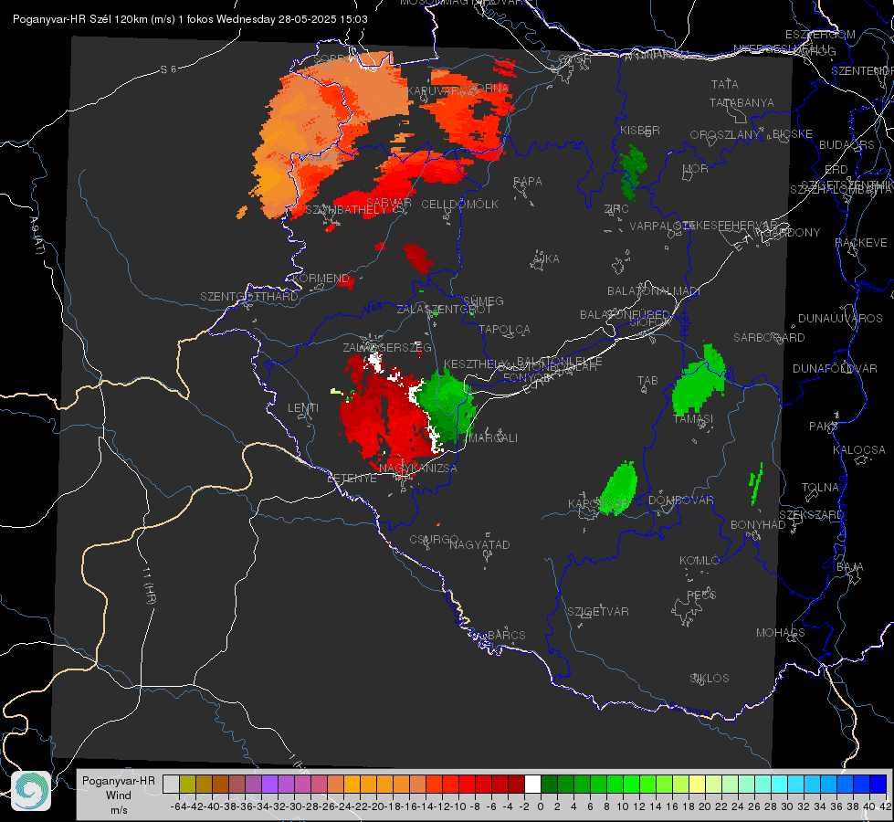Click the 'm/s' unit label in the legend
Viewport: 894px width, 822px height.
click(x=119, y=810)
